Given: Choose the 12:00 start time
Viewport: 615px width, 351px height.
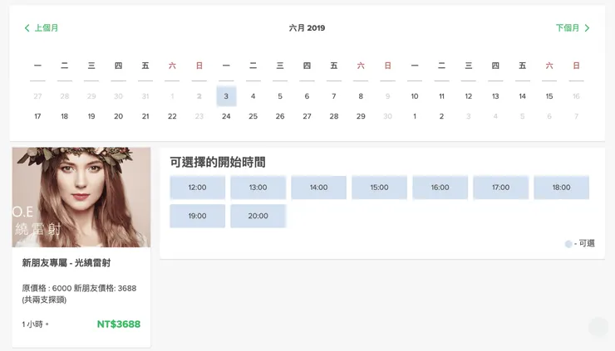Looking at the screenshot, I should (x=197, y=188).
